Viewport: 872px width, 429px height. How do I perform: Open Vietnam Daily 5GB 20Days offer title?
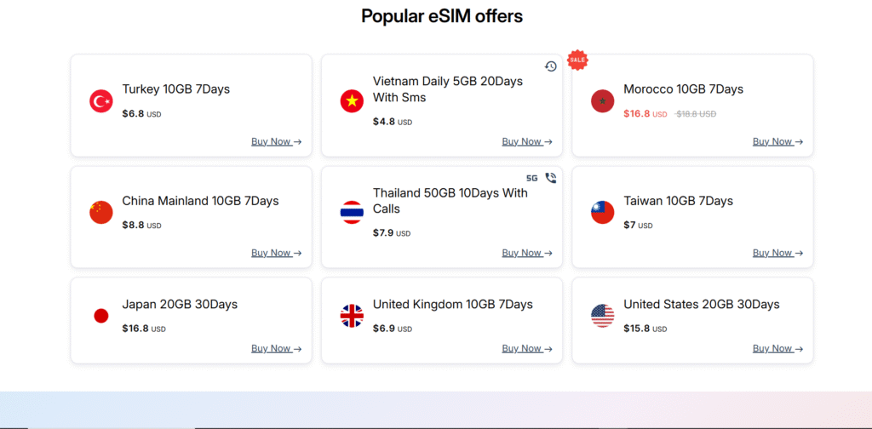(448, 89)
